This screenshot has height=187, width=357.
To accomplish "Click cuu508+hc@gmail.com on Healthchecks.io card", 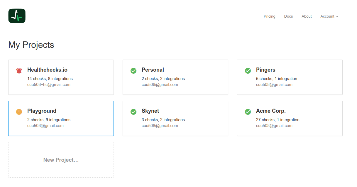I will click(49, 84).
